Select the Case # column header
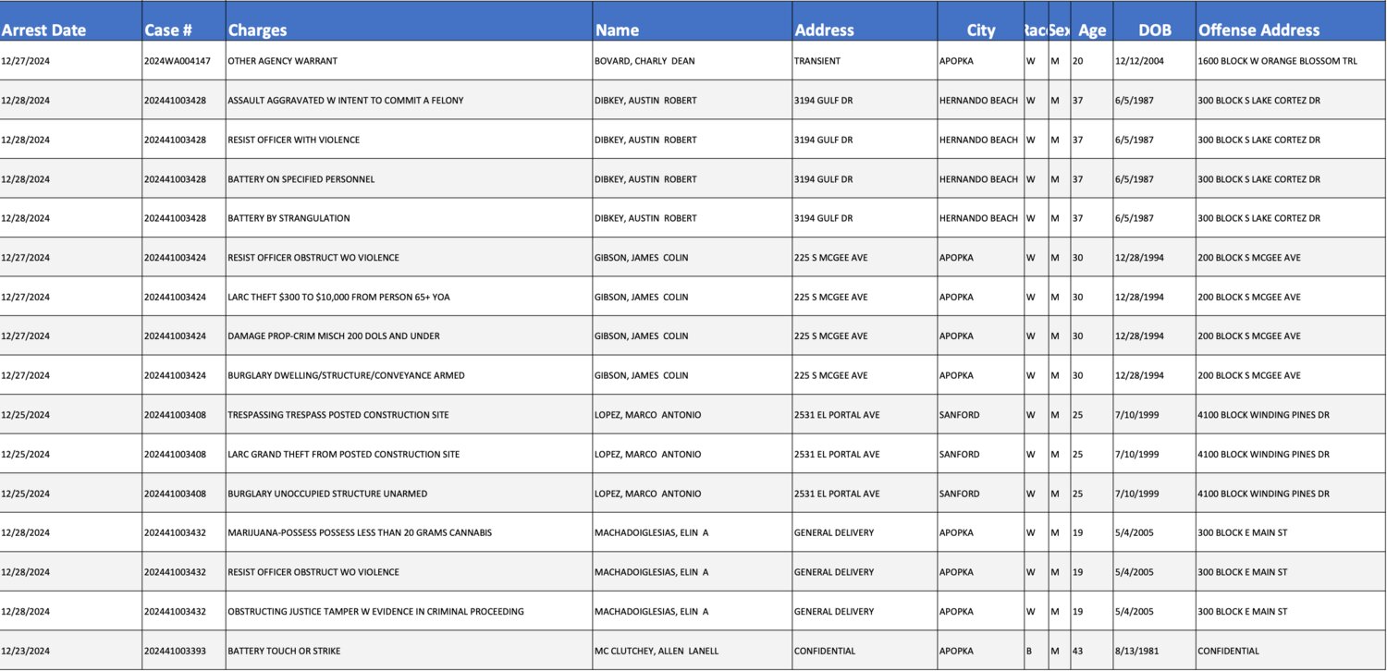Viewport: 1387px width, 671px height. [184, 21]
